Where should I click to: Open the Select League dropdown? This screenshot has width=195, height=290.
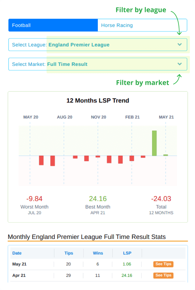[97, 45]
